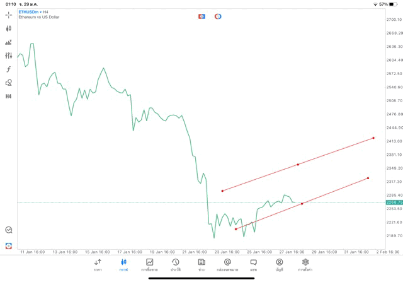Tap the red-blue circular clock icon
The width and height of the screenshot is (403, 282).
(x=218, y=16)
